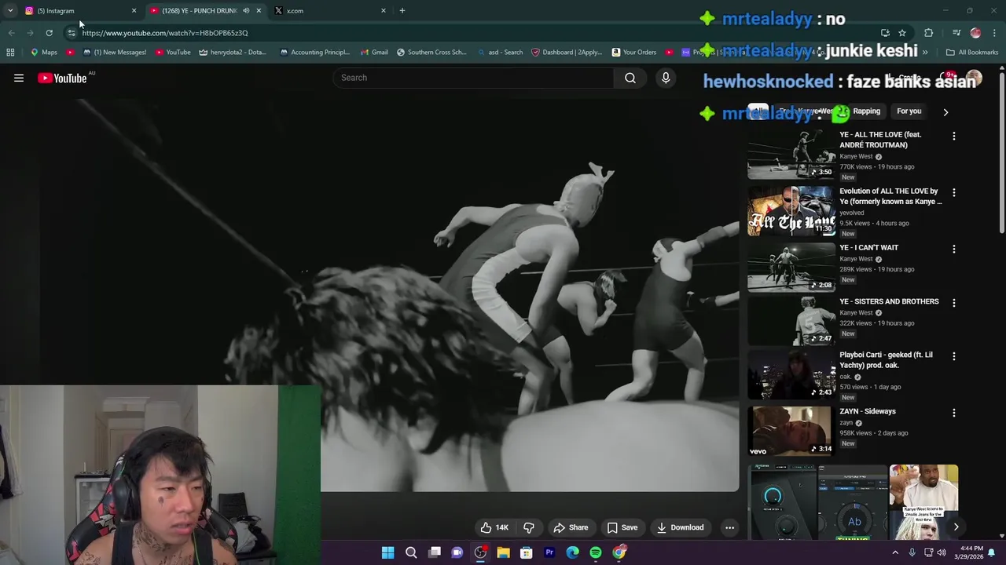Image resolution: width=1006 pixels, height=565 pixels.
Task: Open Microsoft Edge from the taskbar
Action: point(573,552)
